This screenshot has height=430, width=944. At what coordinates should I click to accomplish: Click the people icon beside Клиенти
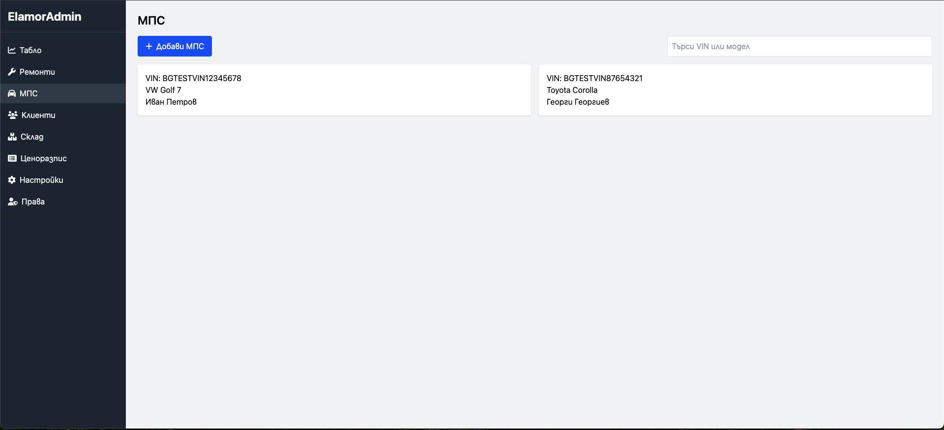coord(13,115)
